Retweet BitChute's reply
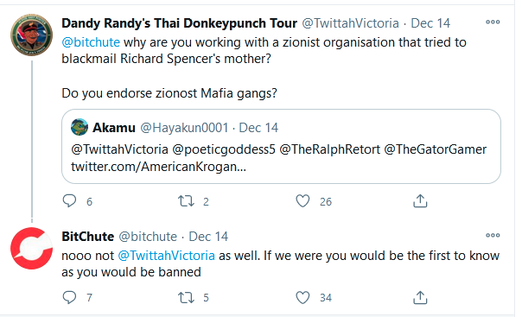Screen dimensions: 522x317 pos(186,298)
